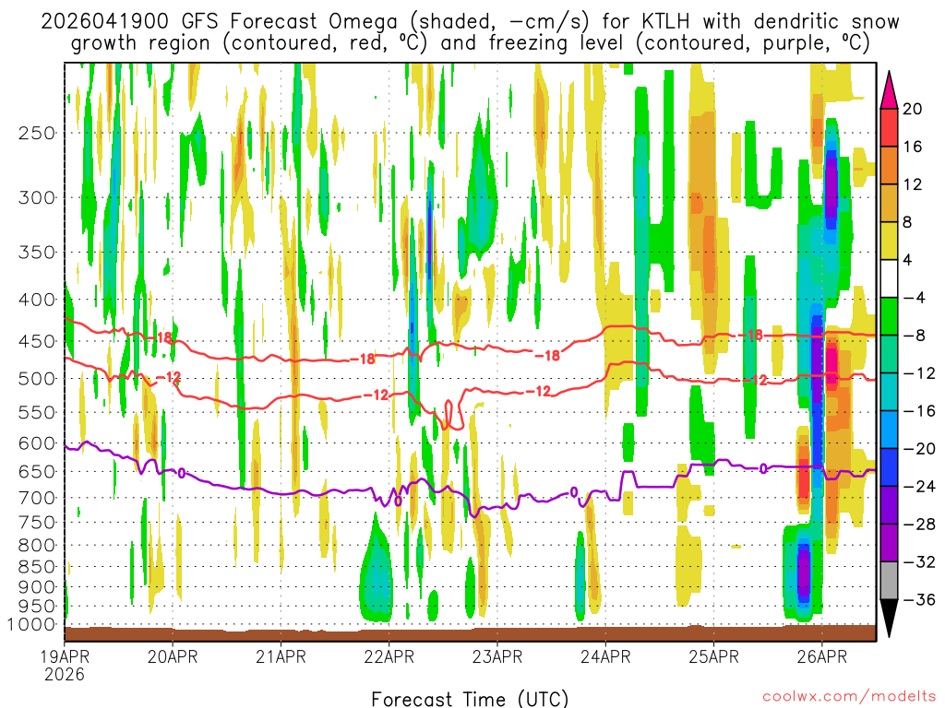Select the 24APR time axis label
The width and height of the screenshot is (945, 708).
click(605, 656)
